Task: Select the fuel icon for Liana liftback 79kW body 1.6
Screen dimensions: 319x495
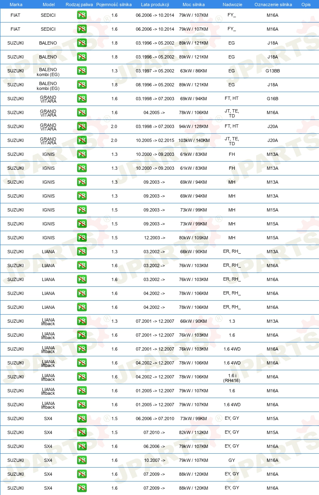Action: tap(82, 391)
